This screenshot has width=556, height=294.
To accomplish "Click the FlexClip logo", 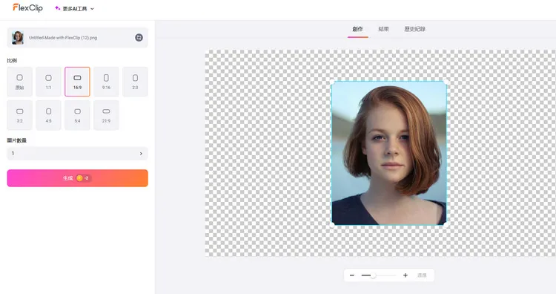I will pyautogui.click(x=27, y=8).
